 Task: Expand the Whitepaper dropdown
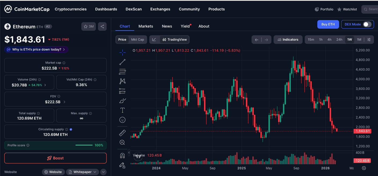coord(82,172)
